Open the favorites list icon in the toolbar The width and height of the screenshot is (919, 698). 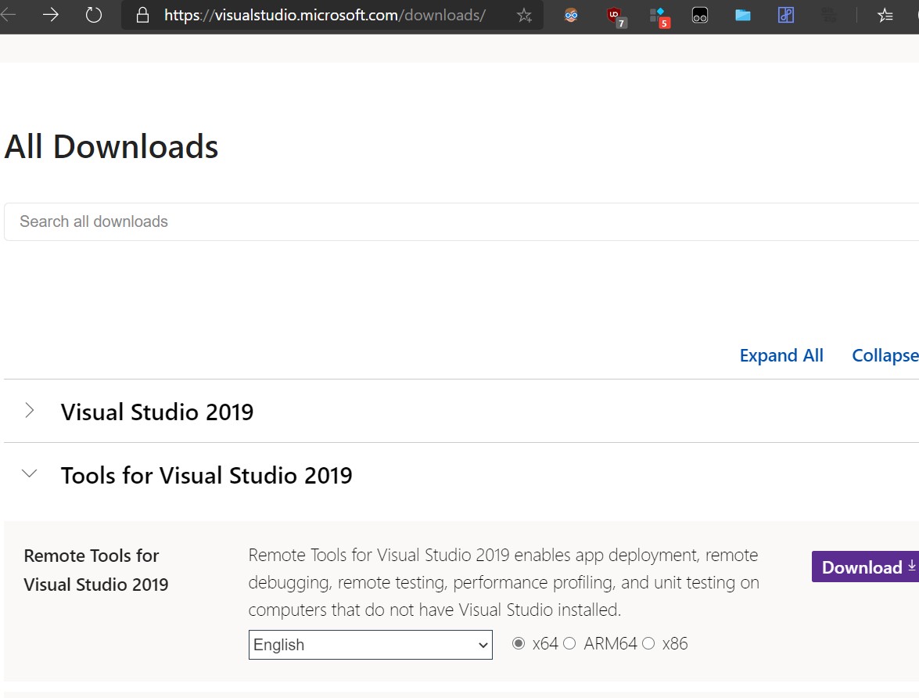point(885,15)
